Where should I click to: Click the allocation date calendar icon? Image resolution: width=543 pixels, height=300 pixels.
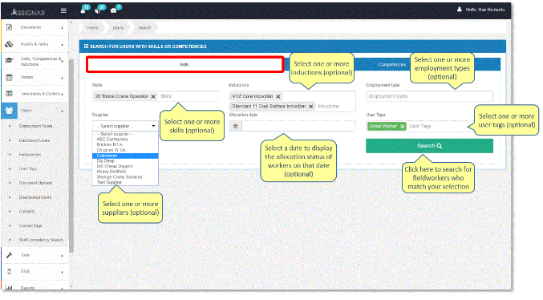(x=236, y=126)
